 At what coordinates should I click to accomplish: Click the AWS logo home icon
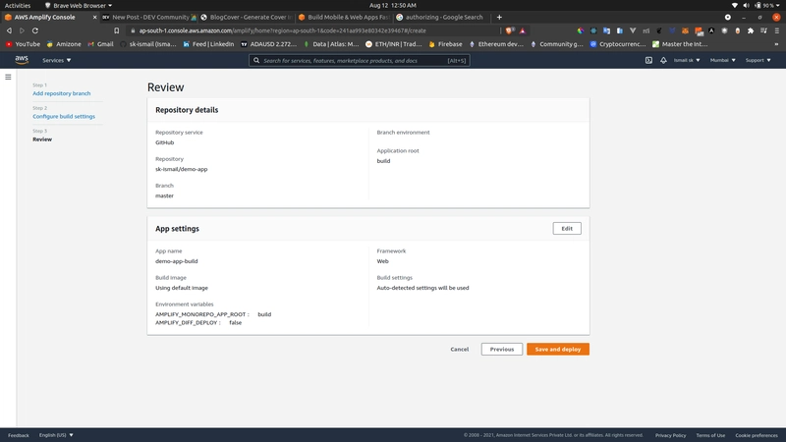[21, 60]
